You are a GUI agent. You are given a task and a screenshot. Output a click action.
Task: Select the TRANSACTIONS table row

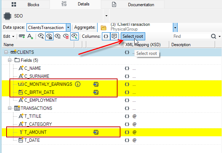[112, 108]
